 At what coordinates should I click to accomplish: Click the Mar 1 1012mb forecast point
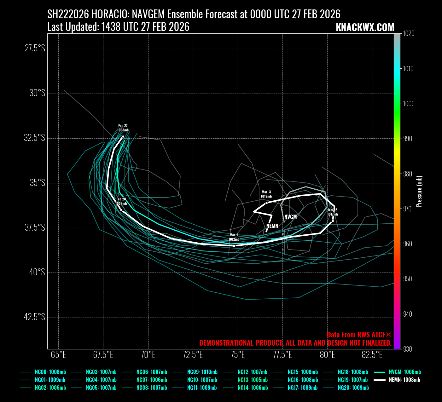234,246
